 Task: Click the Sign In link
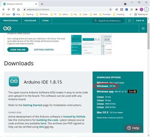(140, 21)
